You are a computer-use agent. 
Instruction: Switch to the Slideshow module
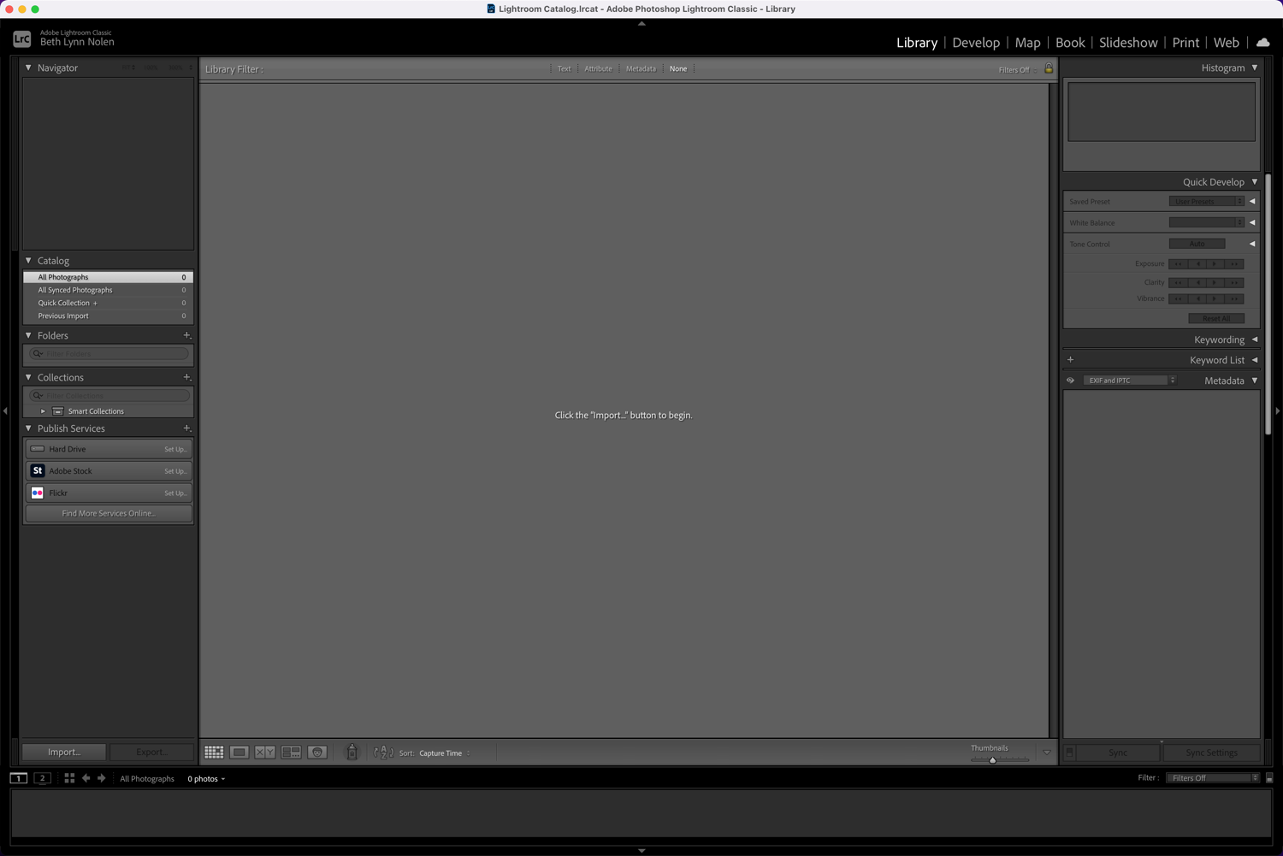coord(1128,42)
